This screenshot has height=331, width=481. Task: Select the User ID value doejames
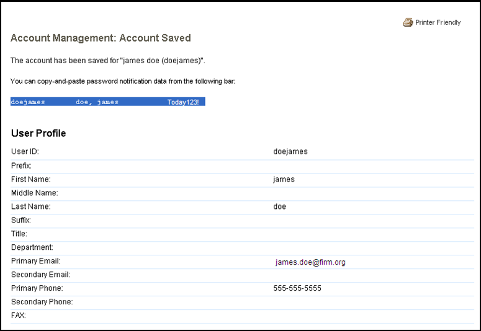pos(290,151)
